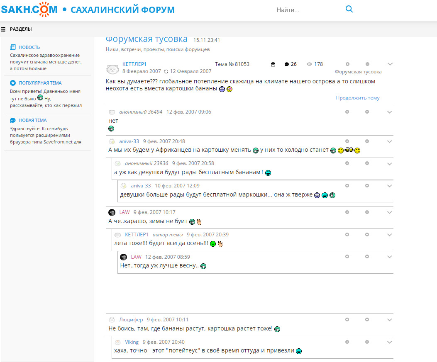Open aniva-33 profile from 10 фев. 12:09 reply
Image resolution: width=437 pixels, height=362 pixels.
pyautogui.click(x=141, y=185)
